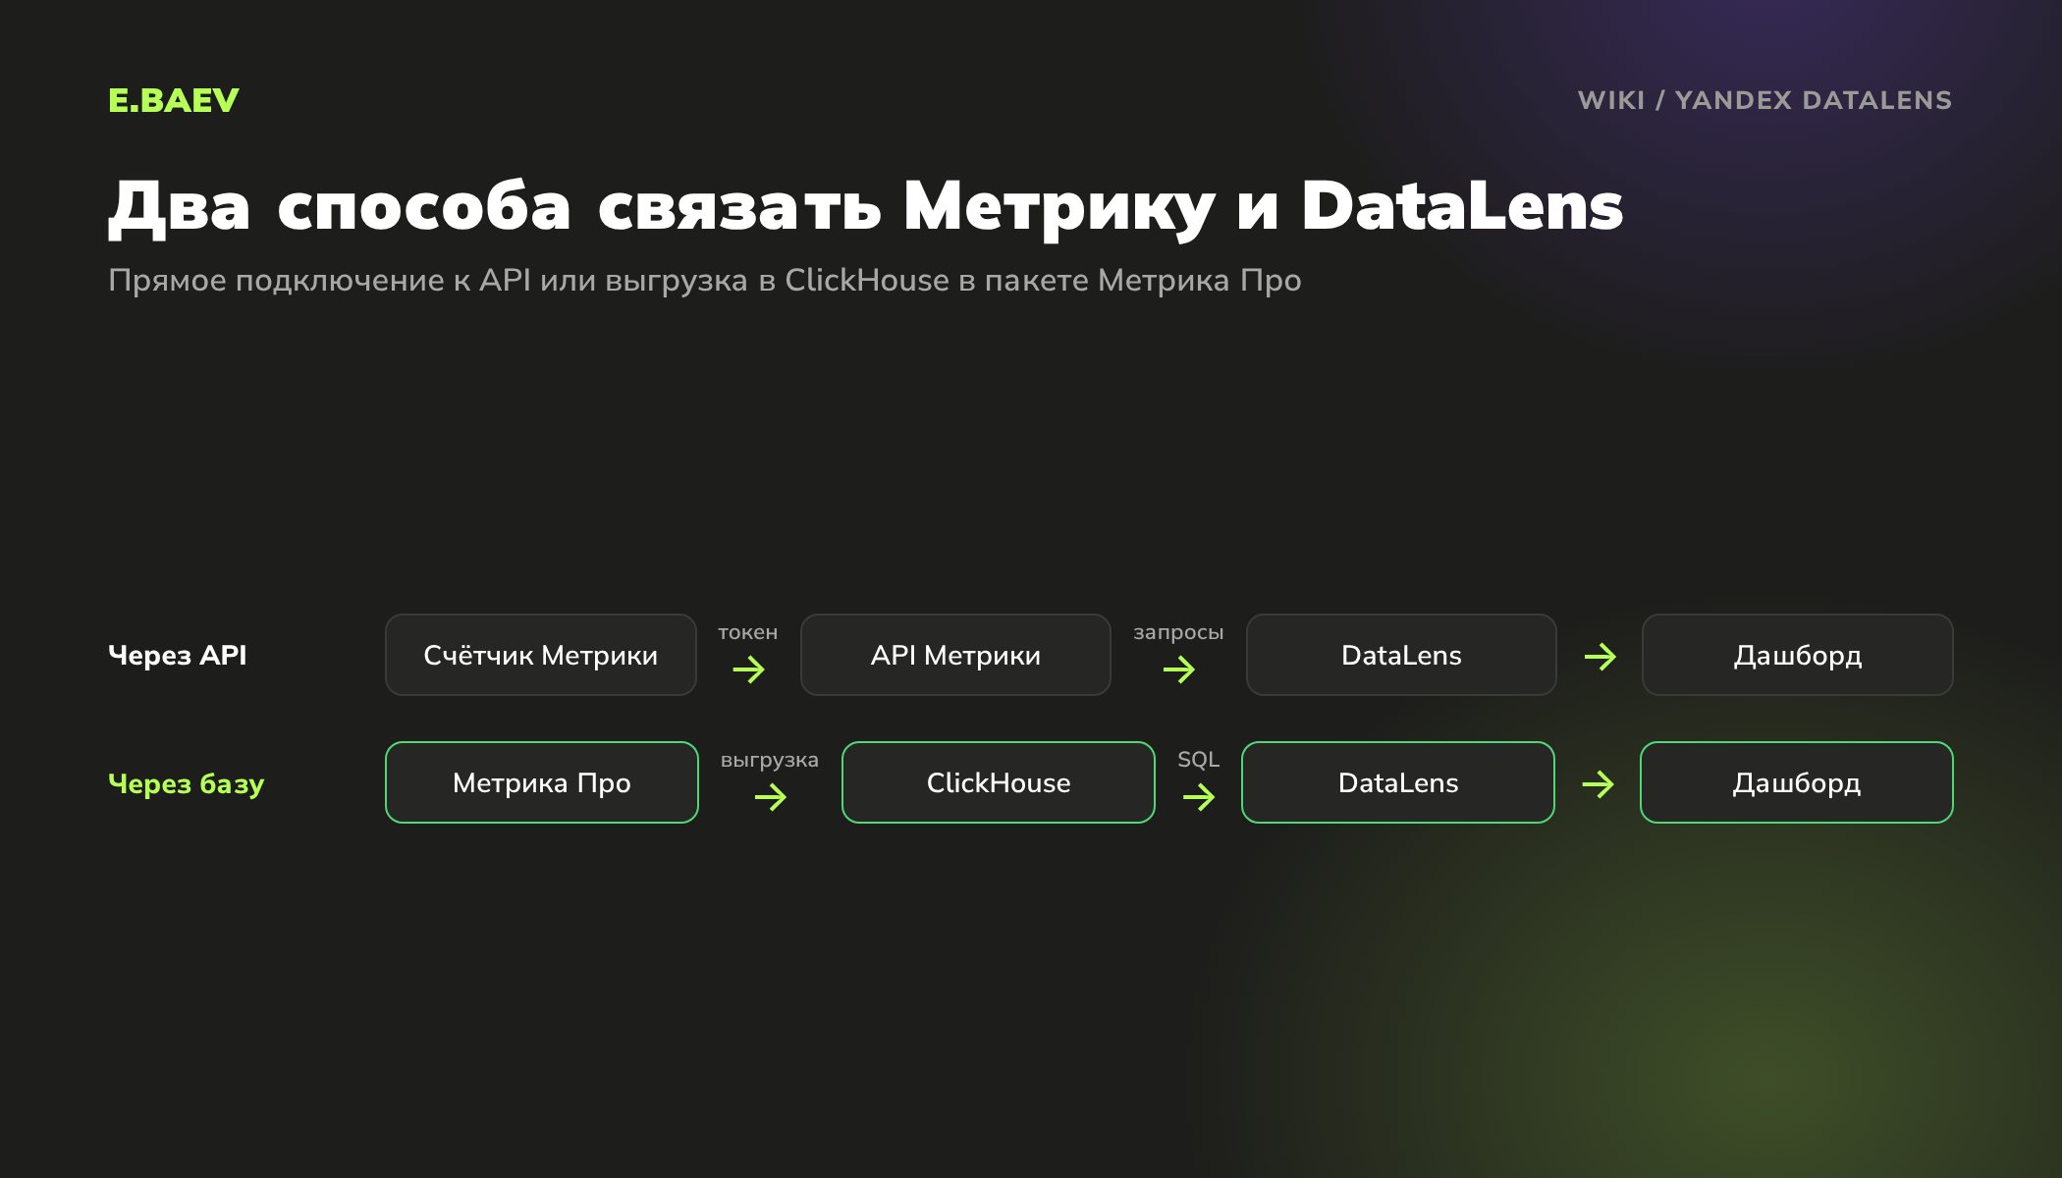The height and width of the screenshot is (1178, 2062).
Task: Click the 'выгрузка' label
Action: (x=770, y=761)
